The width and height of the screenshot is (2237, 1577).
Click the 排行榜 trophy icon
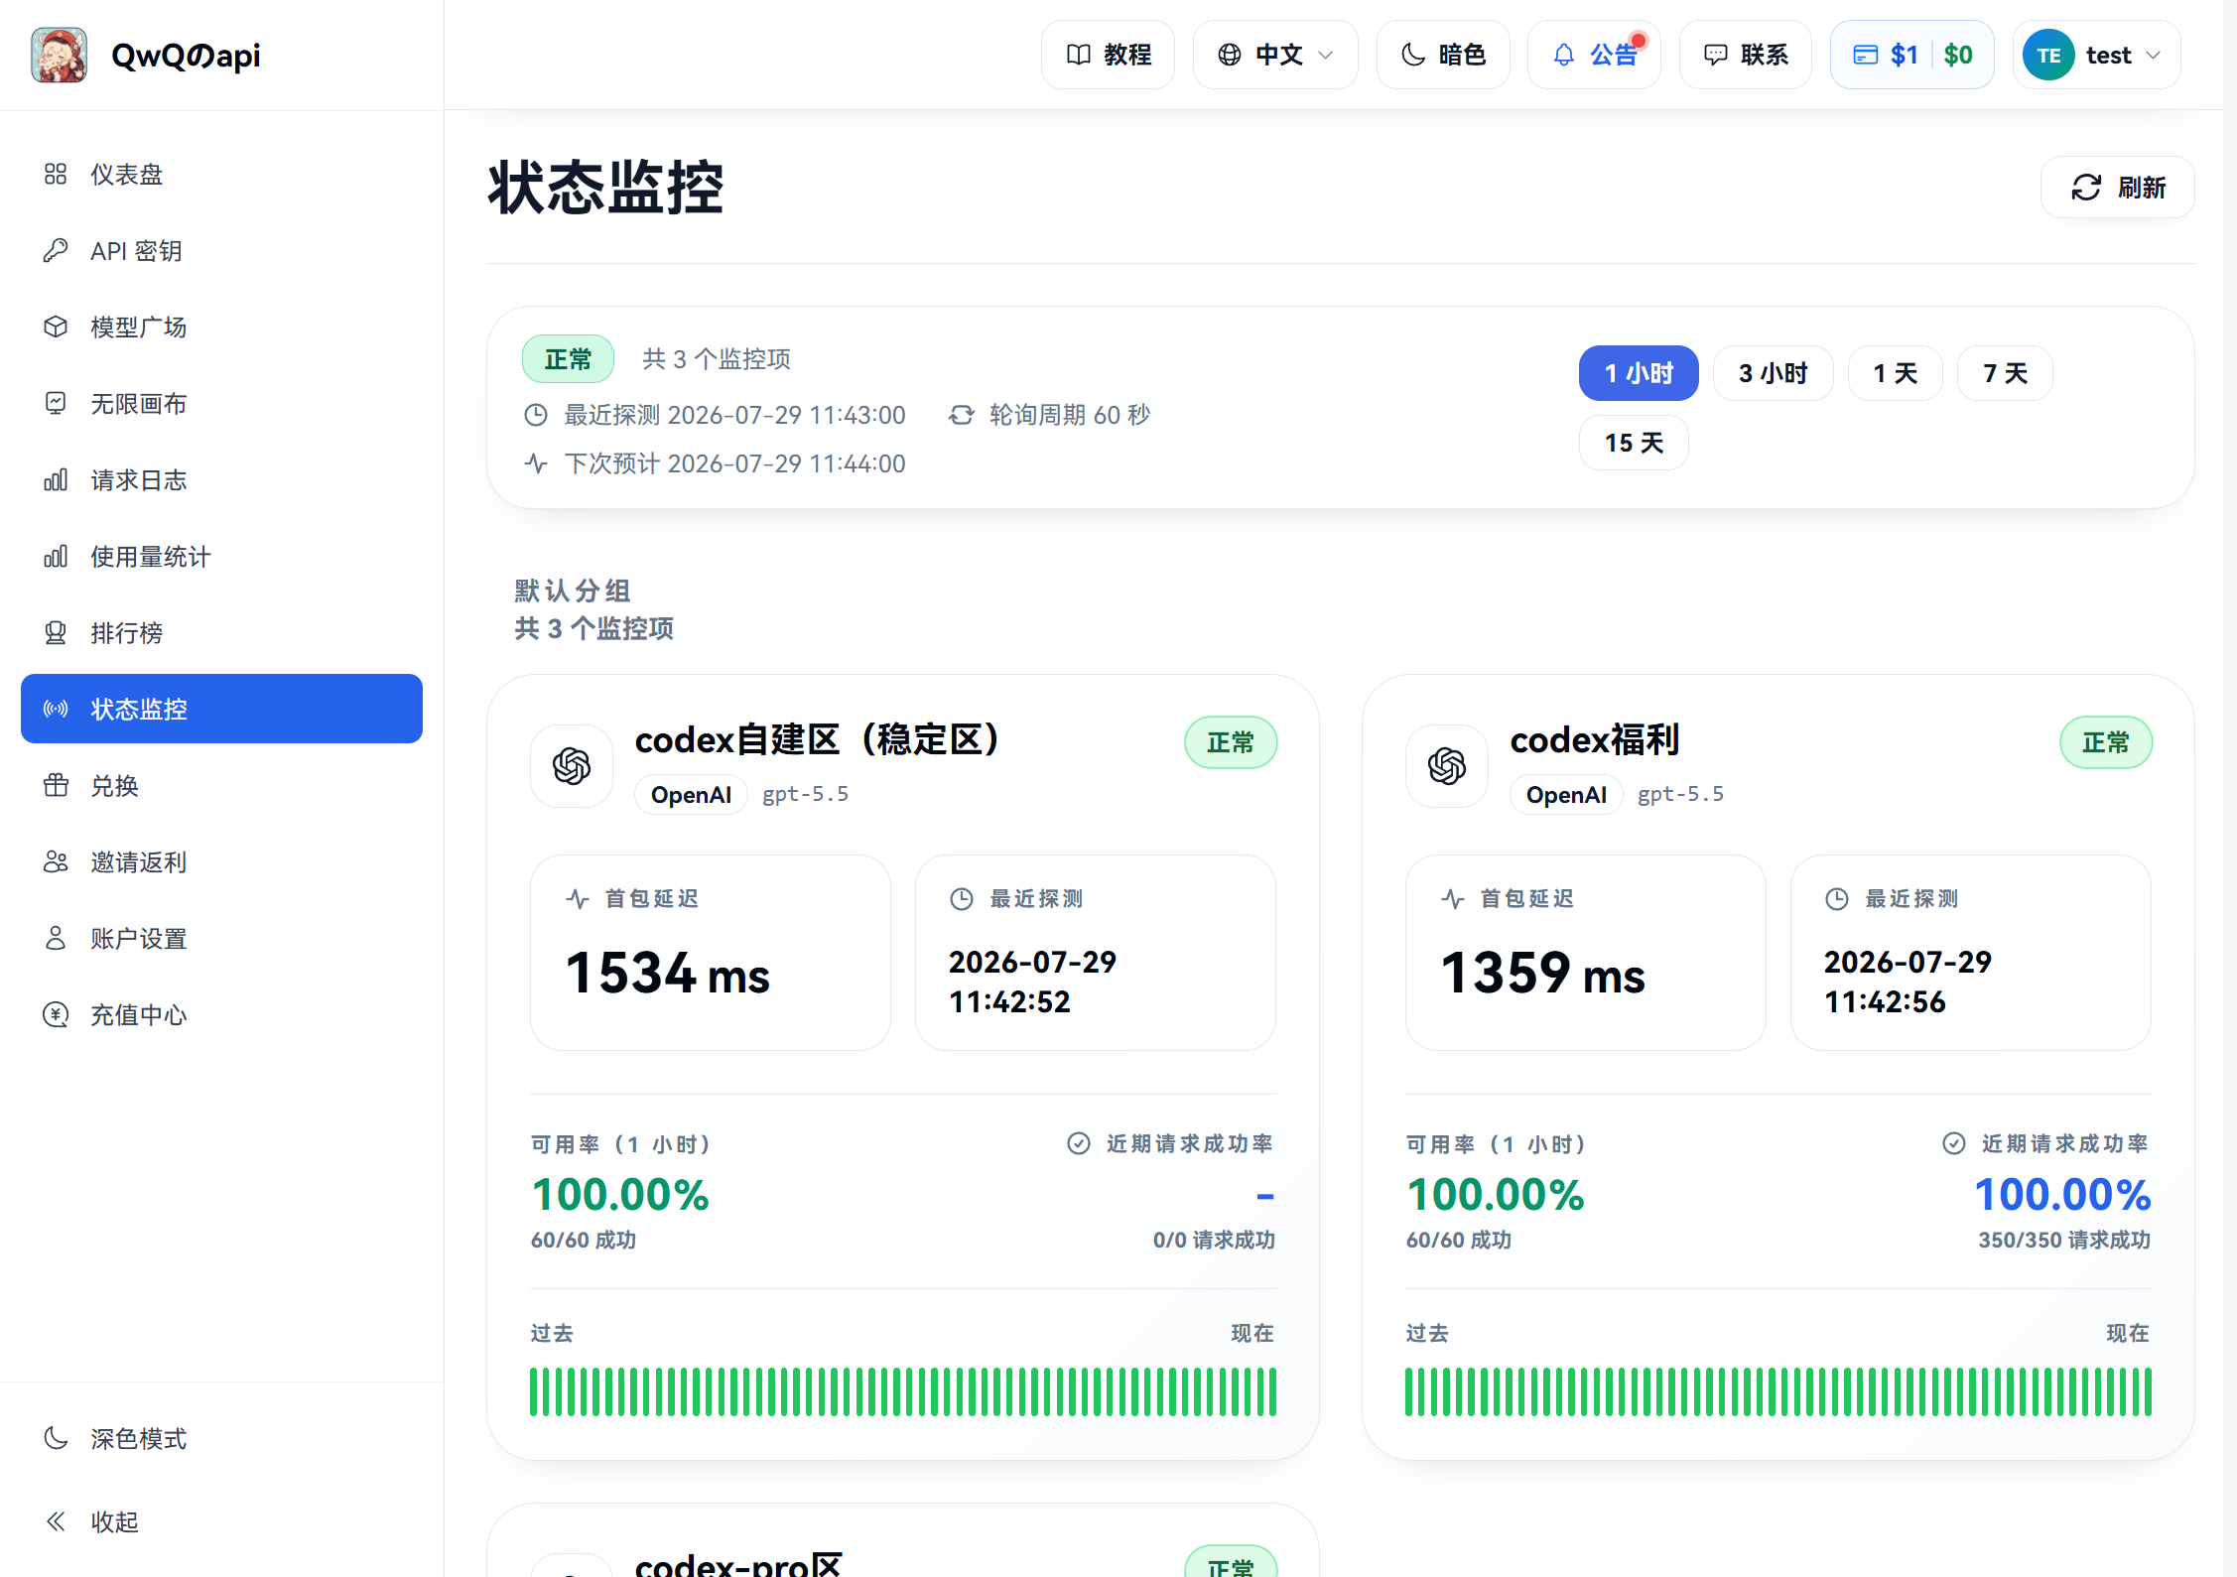[56, 633]
